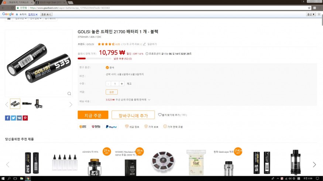Share the product on VK
This screenshot has width=323, height=181.
coord(19,118)
